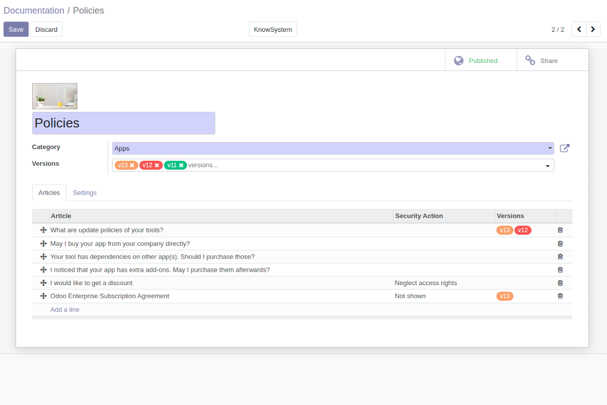Delete the 'Your tool has dependencies' row
This screenshot has height=405, width=607.
click(560, 257)
